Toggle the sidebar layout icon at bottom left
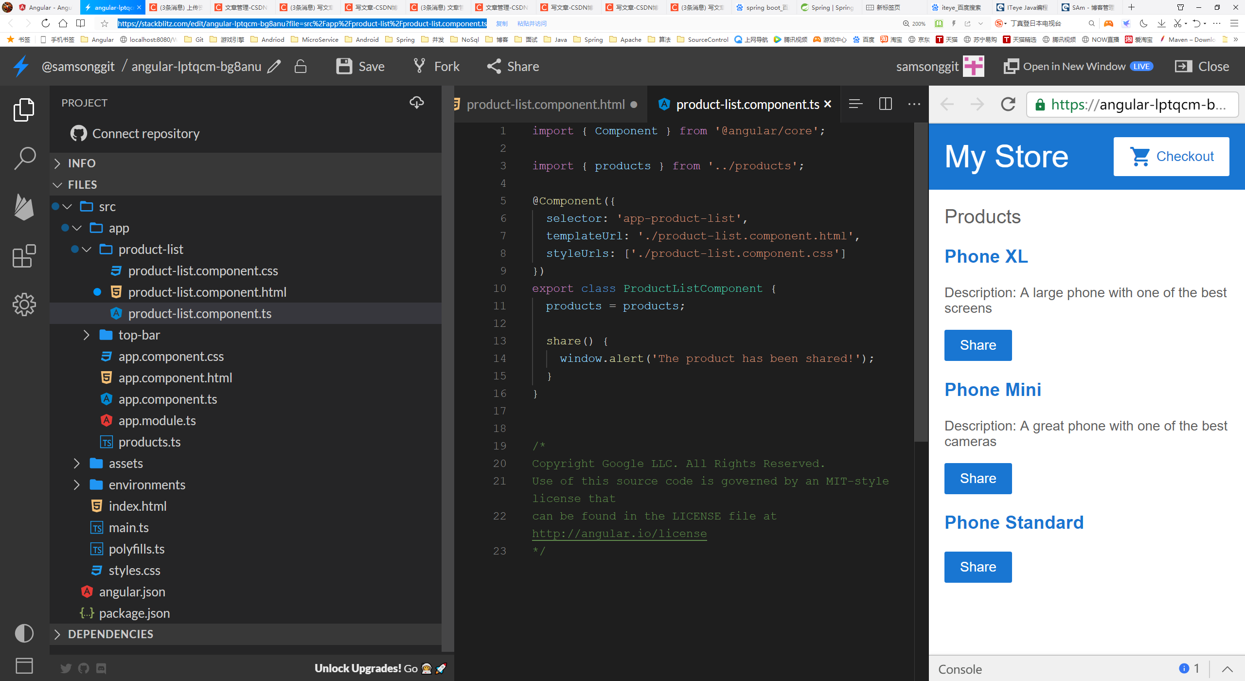 coord(24,665)
